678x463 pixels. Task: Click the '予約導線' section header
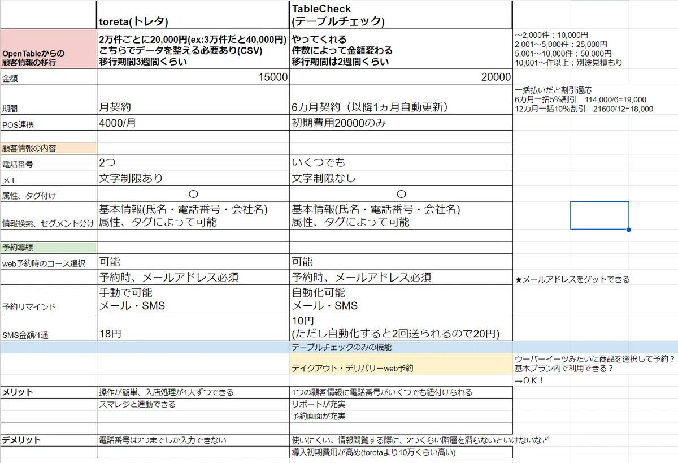point(49,247)
